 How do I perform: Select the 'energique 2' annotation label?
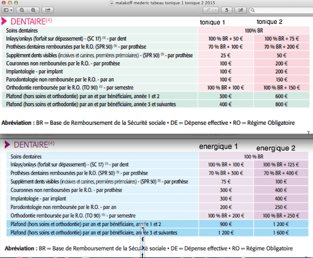(277, 148)
